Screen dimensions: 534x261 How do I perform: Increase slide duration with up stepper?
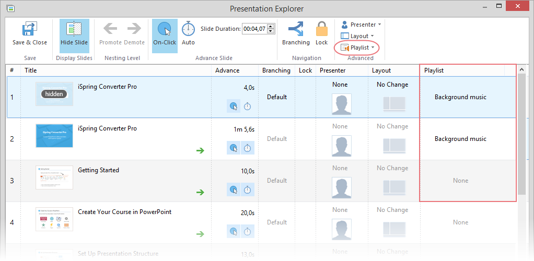coord(271,27)
